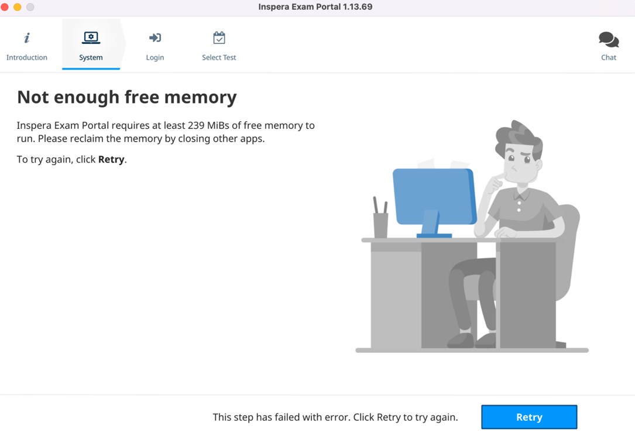Minimize the window with the yellow button

tap(18, 7)
